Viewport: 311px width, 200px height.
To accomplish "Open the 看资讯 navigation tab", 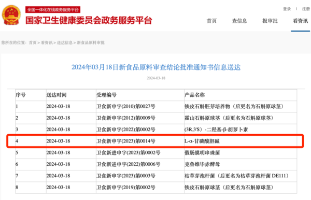I will click(x=300, y=21).
